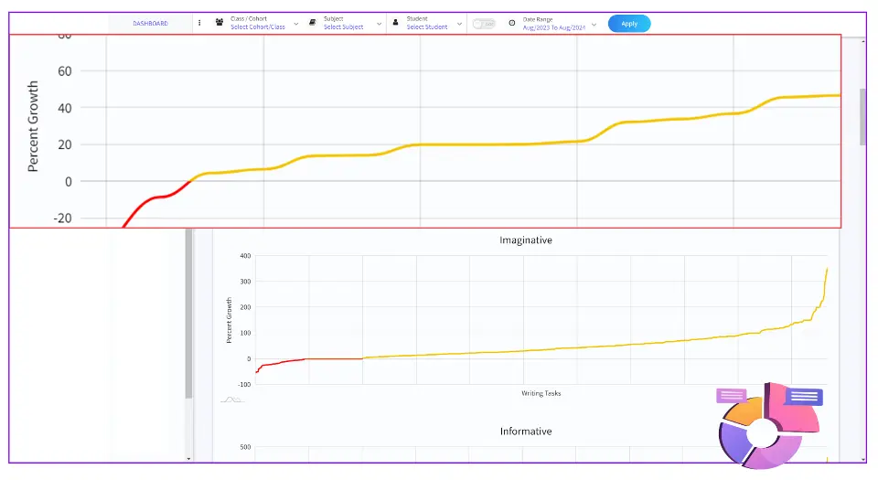Click the Student person icon
The width and height of the screenshot is (878, 480).
(396, 23)
